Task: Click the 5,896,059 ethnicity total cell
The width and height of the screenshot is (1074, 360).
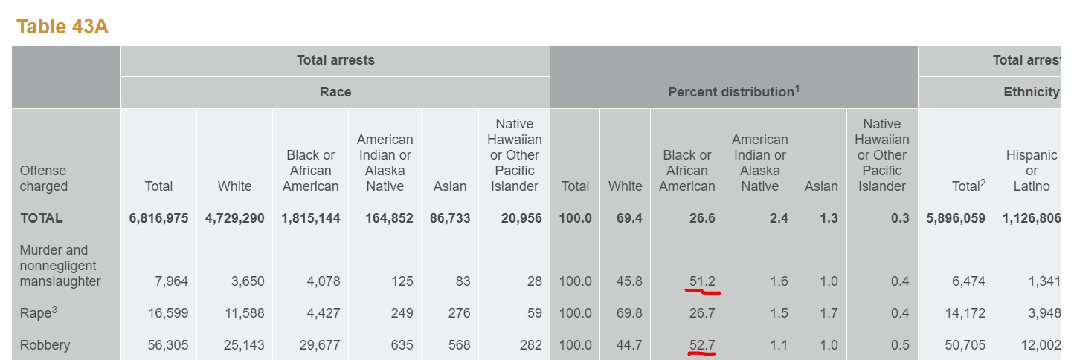Action: tap(956, 218)
